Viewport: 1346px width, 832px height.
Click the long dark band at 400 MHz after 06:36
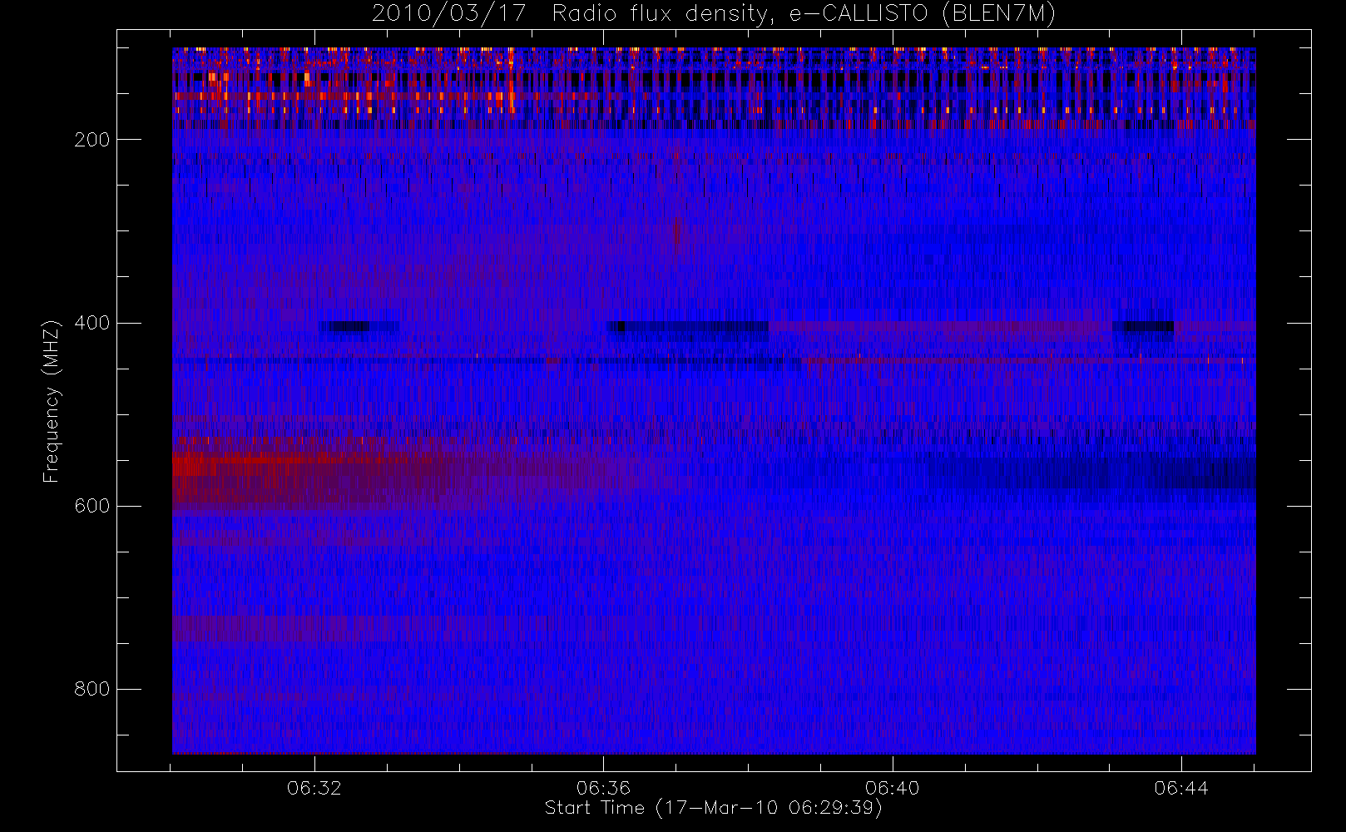pyautogui.click(x=688, y=326)
